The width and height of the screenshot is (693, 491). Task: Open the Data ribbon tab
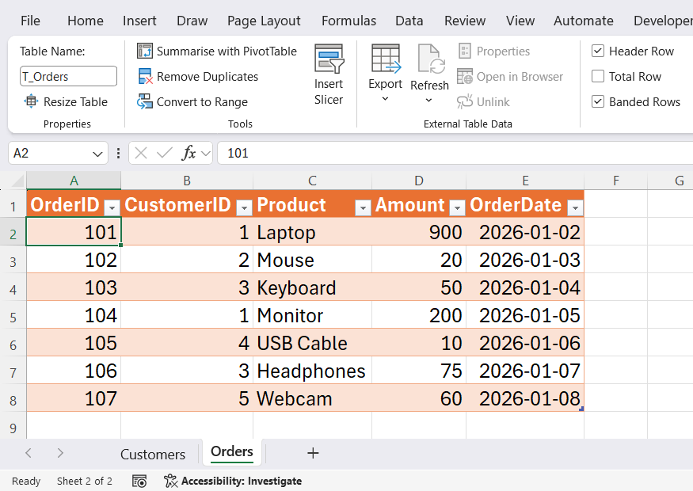409,21
